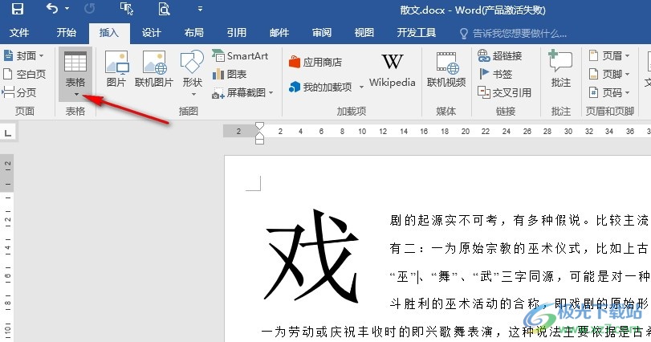Screen dimensions: 651x342
Task: Open the 形状 shapes gallery
Action: coord(192,74)
